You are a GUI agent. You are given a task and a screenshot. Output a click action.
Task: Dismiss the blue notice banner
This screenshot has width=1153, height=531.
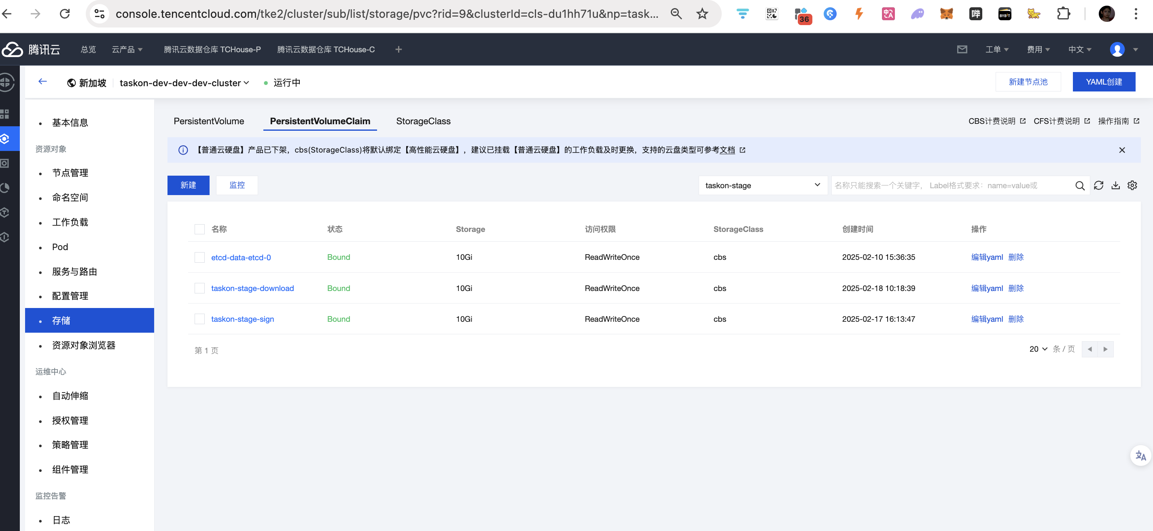(1122, 150)
